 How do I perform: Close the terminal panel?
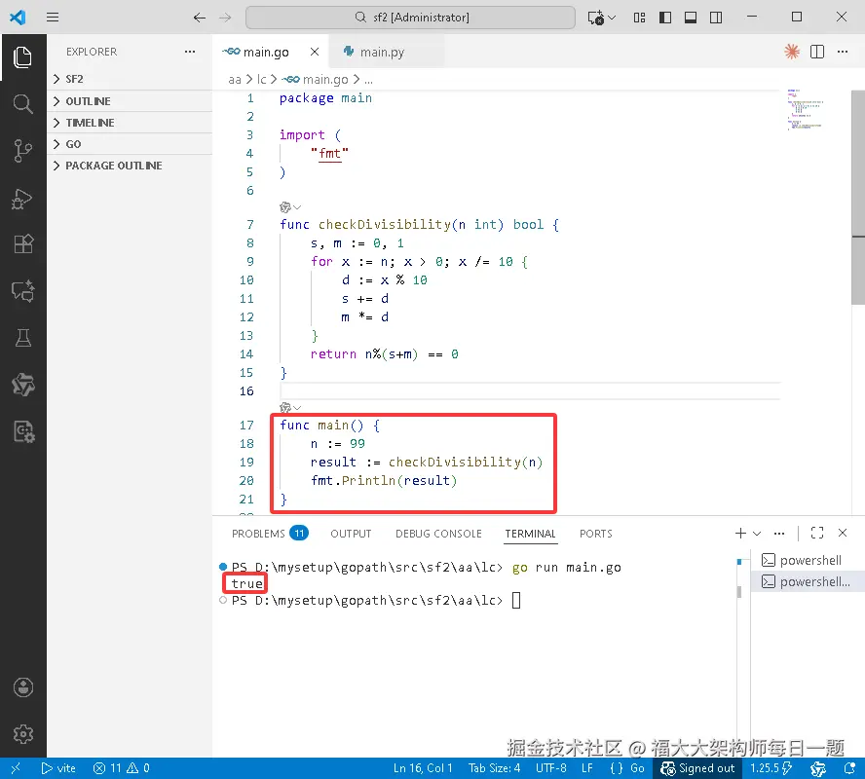[x=843, y=533]
